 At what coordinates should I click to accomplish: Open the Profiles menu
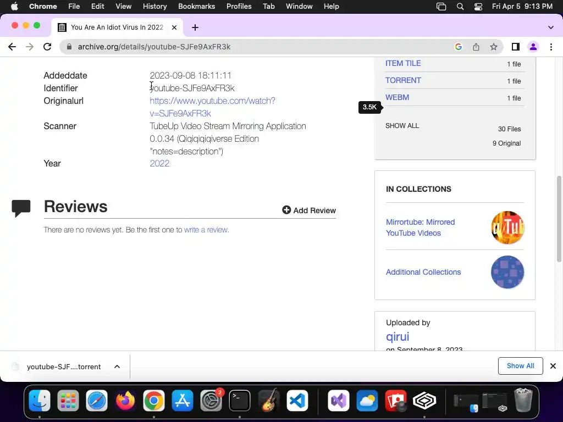click(239, 6)
